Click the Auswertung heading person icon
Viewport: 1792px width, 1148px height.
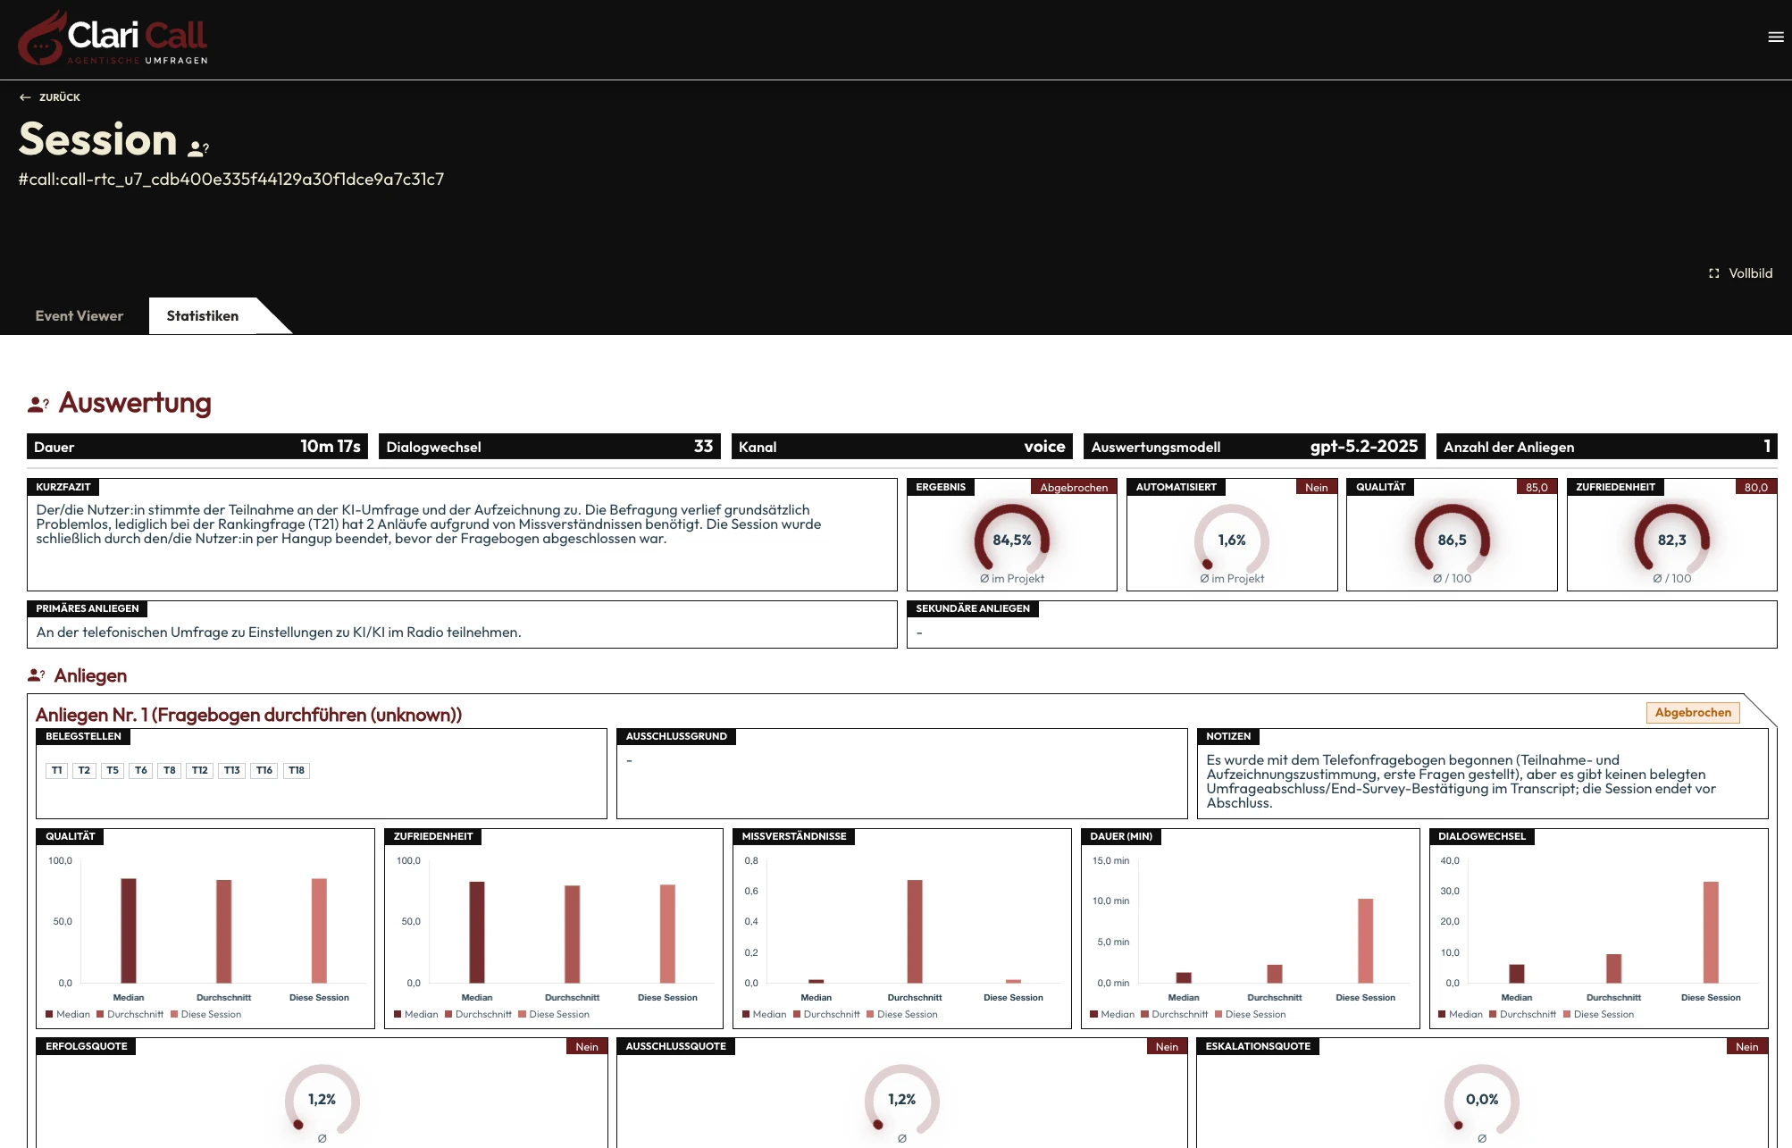[x=38, y=405]
